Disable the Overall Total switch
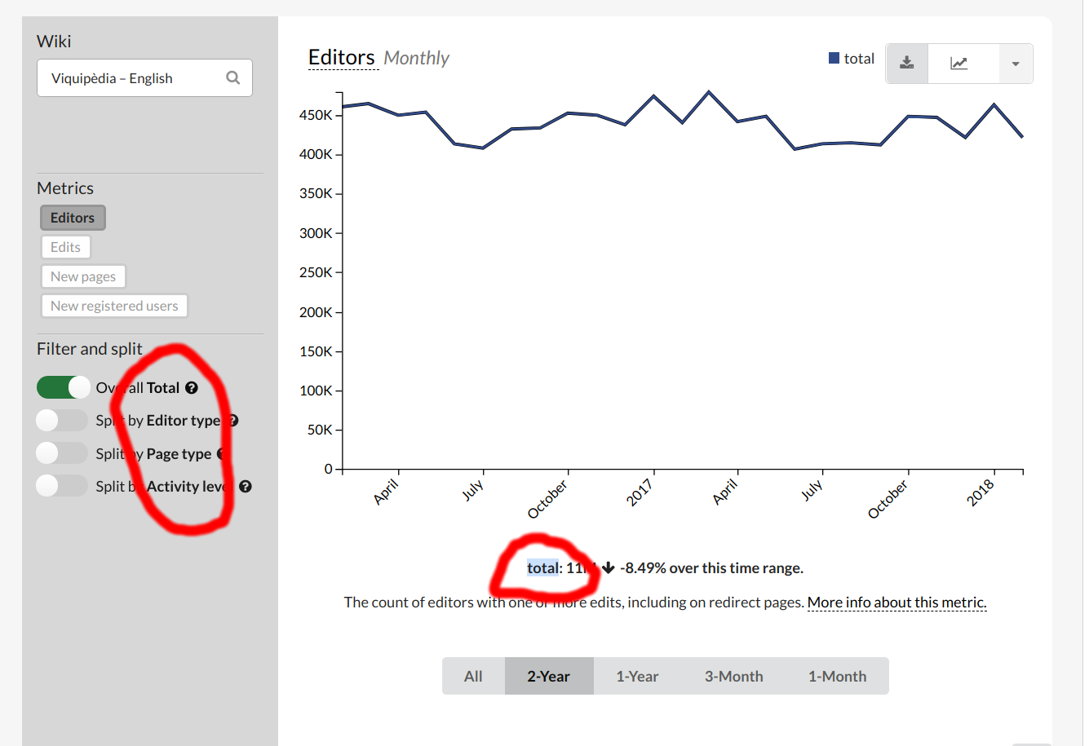The image size is (1089, 746). pyautogui.click(x=63, y=387)
